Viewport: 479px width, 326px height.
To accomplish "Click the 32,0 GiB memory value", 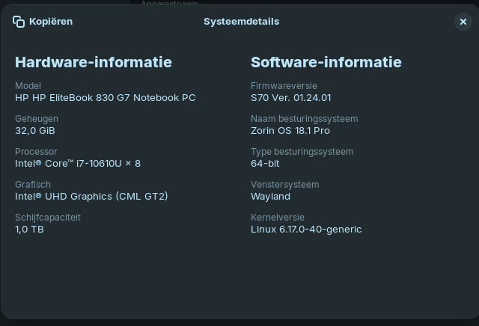I will tap(35, 131).
